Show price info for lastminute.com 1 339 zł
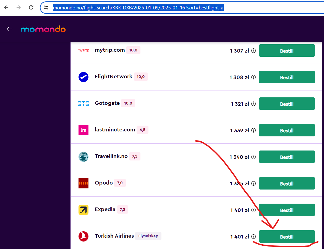The width and height of the screenshot is (324, 249). tap(254, 130)
